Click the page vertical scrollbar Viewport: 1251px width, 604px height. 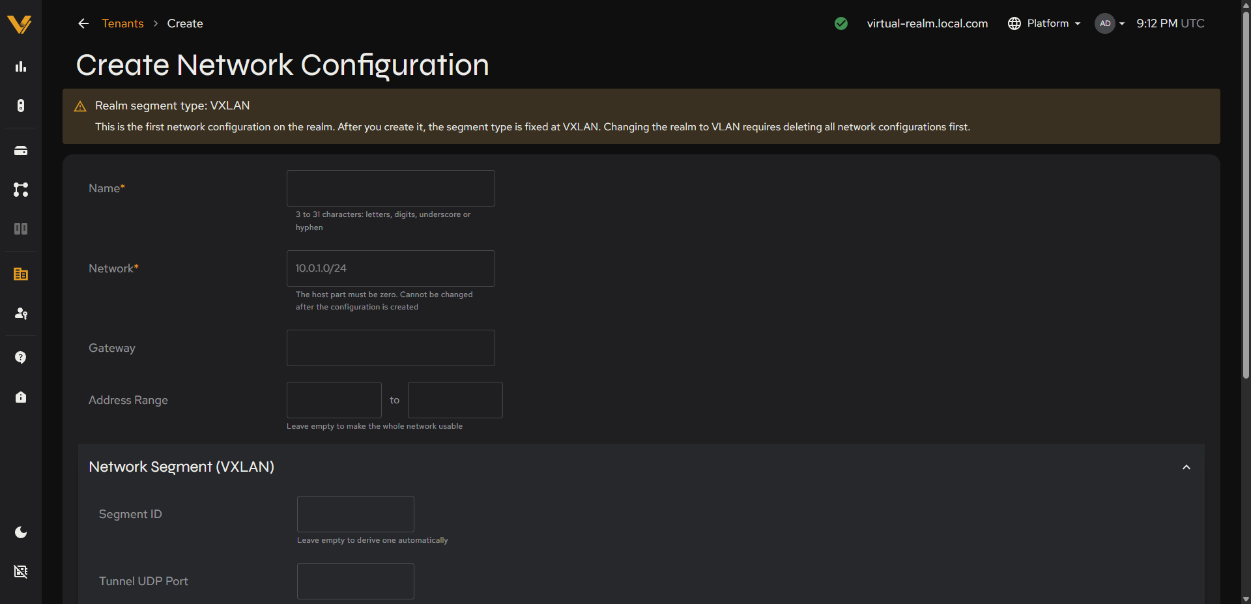[x=1246, y=195]
